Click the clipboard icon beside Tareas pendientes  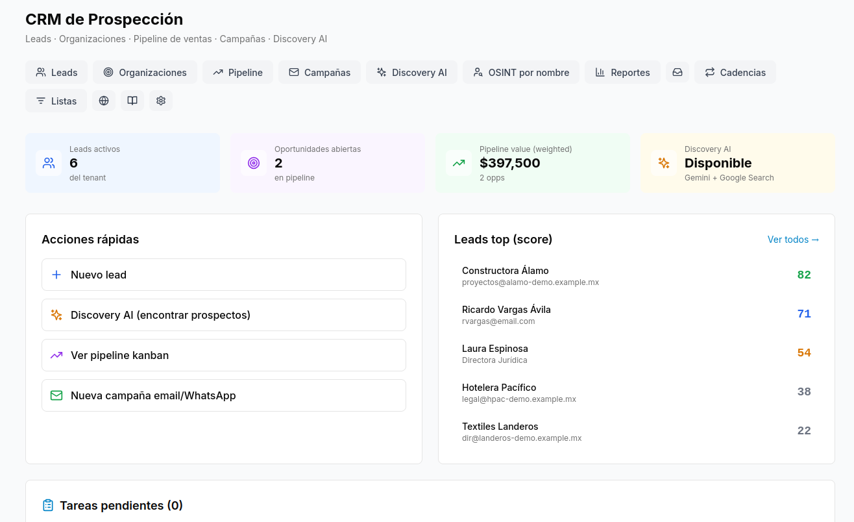point(48,505)
